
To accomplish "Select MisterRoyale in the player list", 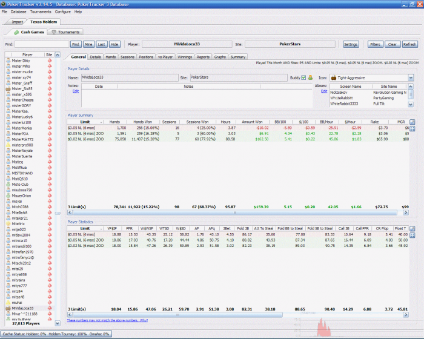I will click(30, 151).
